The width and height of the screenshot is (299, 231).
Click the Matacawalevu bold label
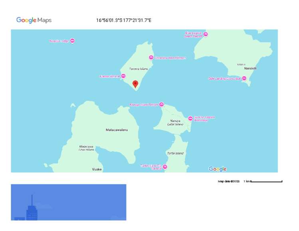[117, 130]
